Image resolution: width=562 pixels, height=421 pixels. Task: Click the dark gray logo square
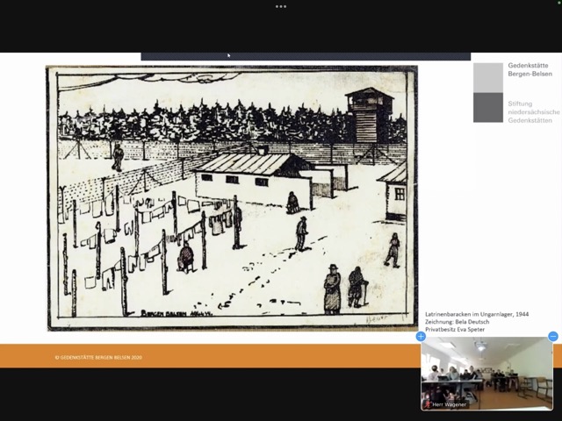click(x=488, y=108)
